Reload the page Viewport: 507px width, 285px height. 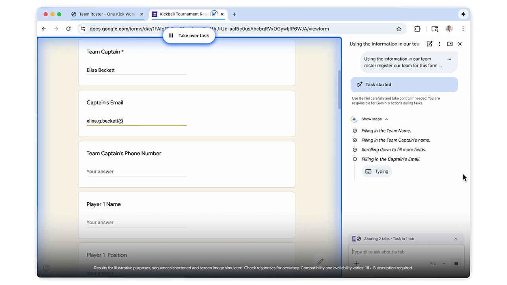69,29
